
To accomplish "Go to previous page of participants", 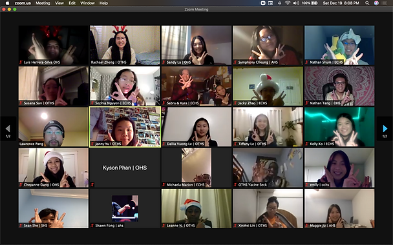I will click(x=8, y=129).
